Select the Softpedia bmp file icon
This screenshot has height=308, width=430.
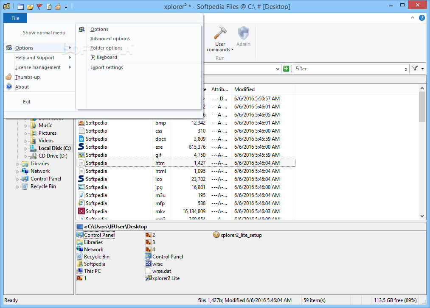click(x=81, y=123)
